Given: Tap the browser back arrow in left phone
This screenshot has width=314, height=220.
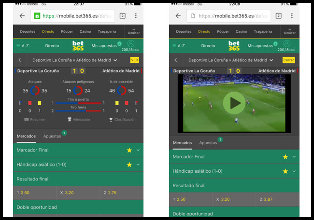Looking at the screenshot, I should 22,16.
